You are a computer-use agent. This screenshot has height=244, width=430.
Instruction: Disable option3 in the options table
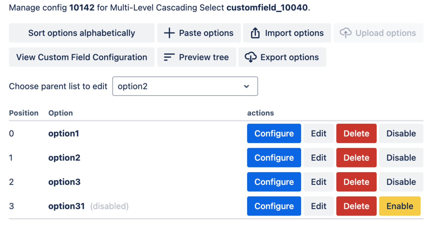[401, 182]
